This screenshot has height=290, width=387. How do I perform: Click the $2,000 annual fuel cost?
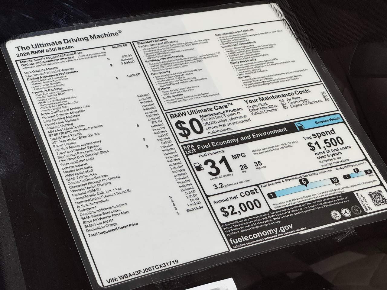(x=241, y=208)
